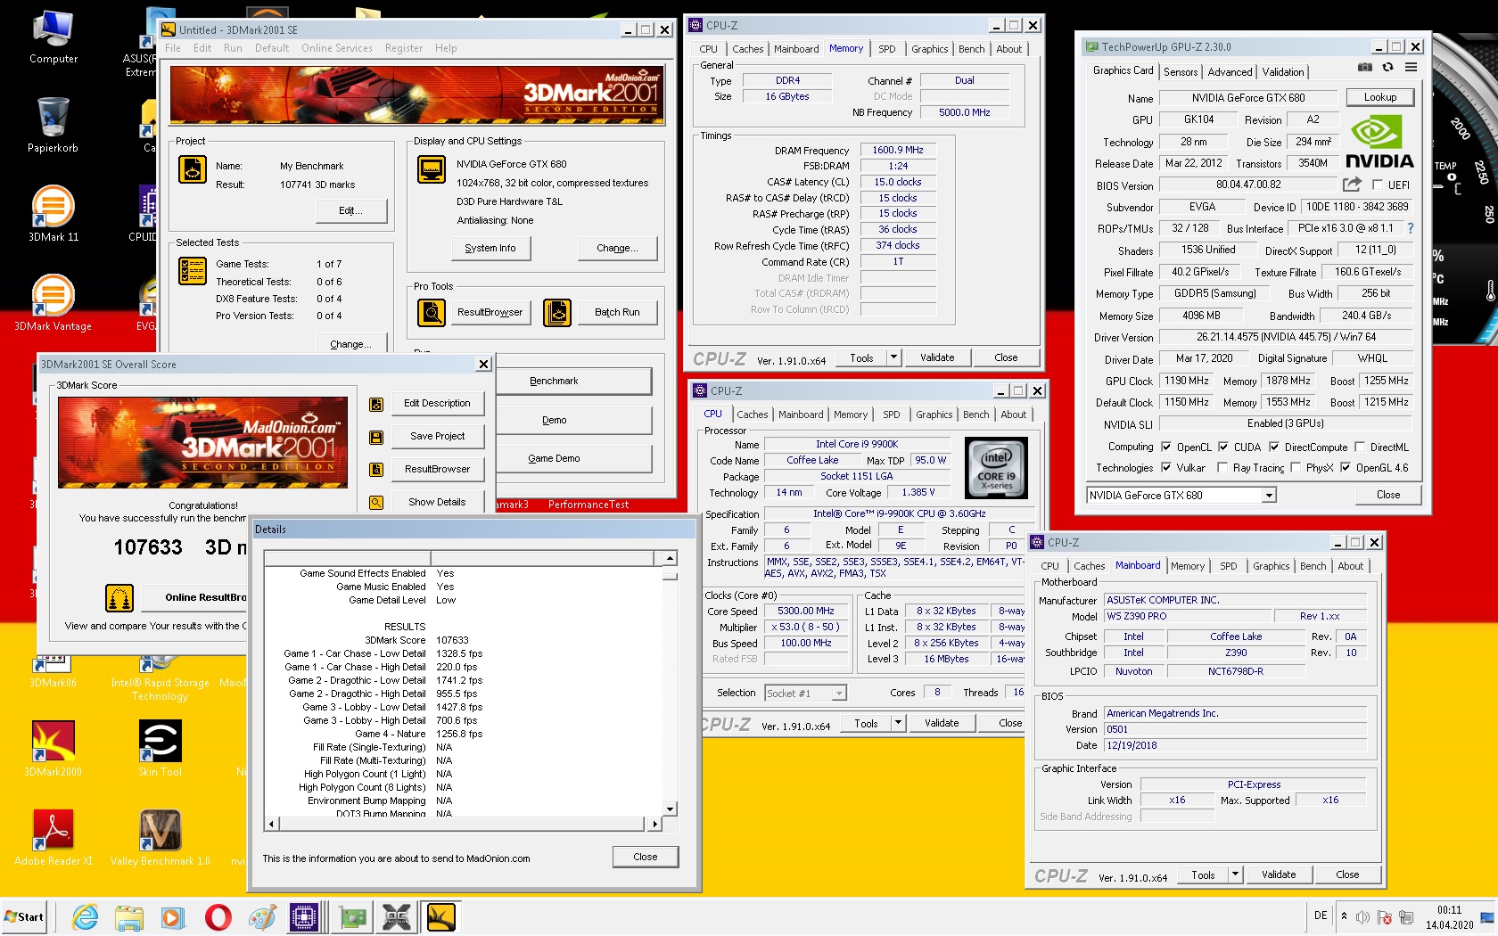Open the Adobe Reader XI shortcut
This screenshot has height=936, width=1498.
(53, 838)
